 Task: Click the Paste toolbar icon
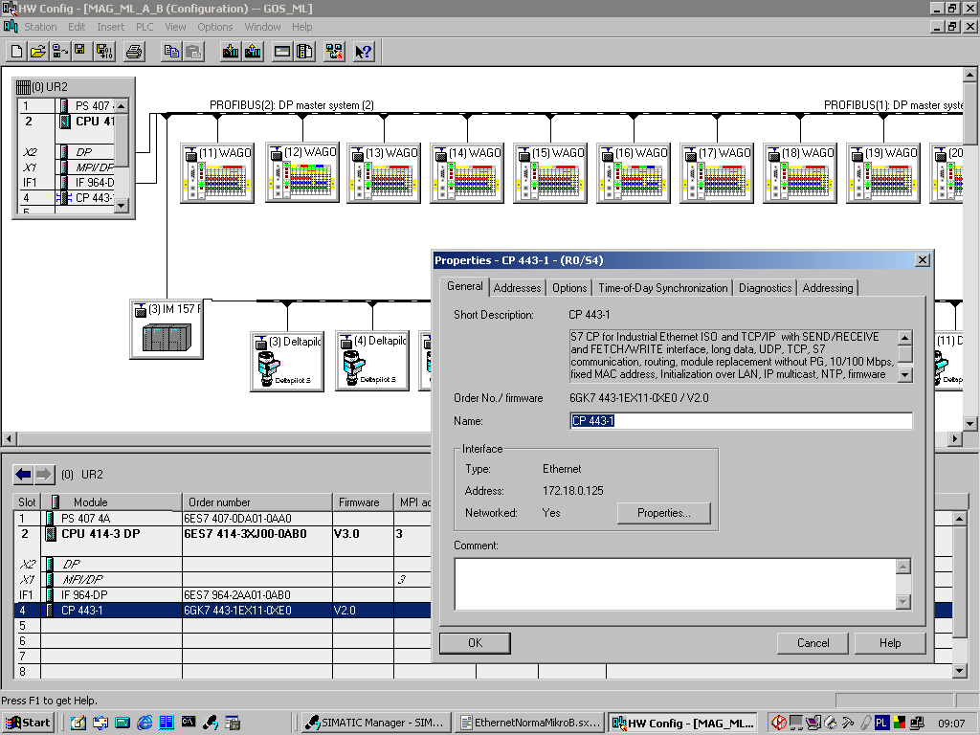193,52
